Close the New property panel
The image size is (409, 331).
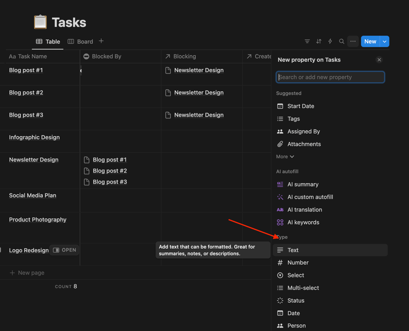379,60
